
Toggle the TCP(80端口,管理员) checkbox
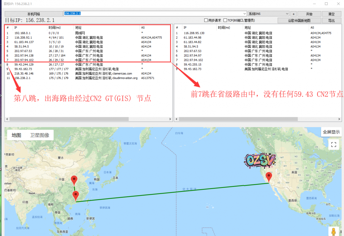click(225, 21)
